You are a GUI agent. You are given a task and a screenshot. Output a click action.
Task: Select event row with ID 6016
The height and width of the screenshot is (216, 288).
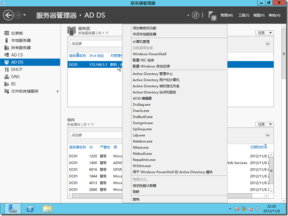(x=95, y=170)
